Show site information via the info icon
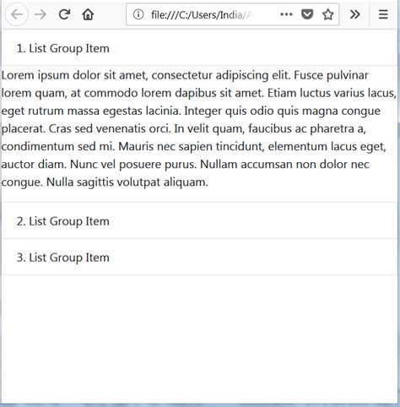This screenshot has width=400, height=407. click(x=138, y=14)
